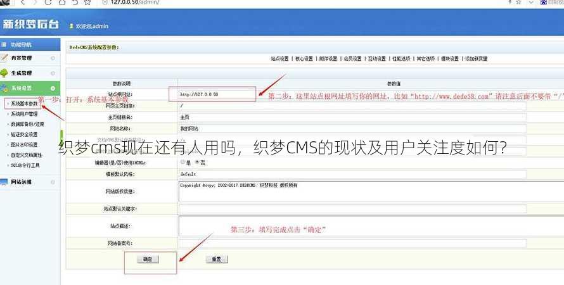Open 系统基本参数 in sidebar

coord(24,104)
